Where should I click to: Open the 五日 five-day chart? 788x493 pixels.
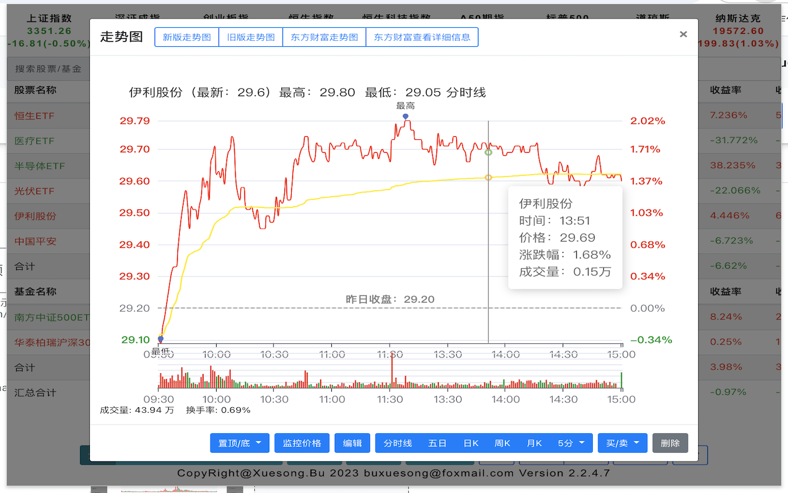[x=438, y=442]
